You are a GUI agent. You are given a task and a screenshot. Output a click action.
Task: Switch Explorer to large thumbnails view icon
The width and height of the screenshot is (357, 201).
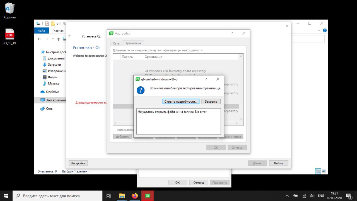tap(324, 171)
